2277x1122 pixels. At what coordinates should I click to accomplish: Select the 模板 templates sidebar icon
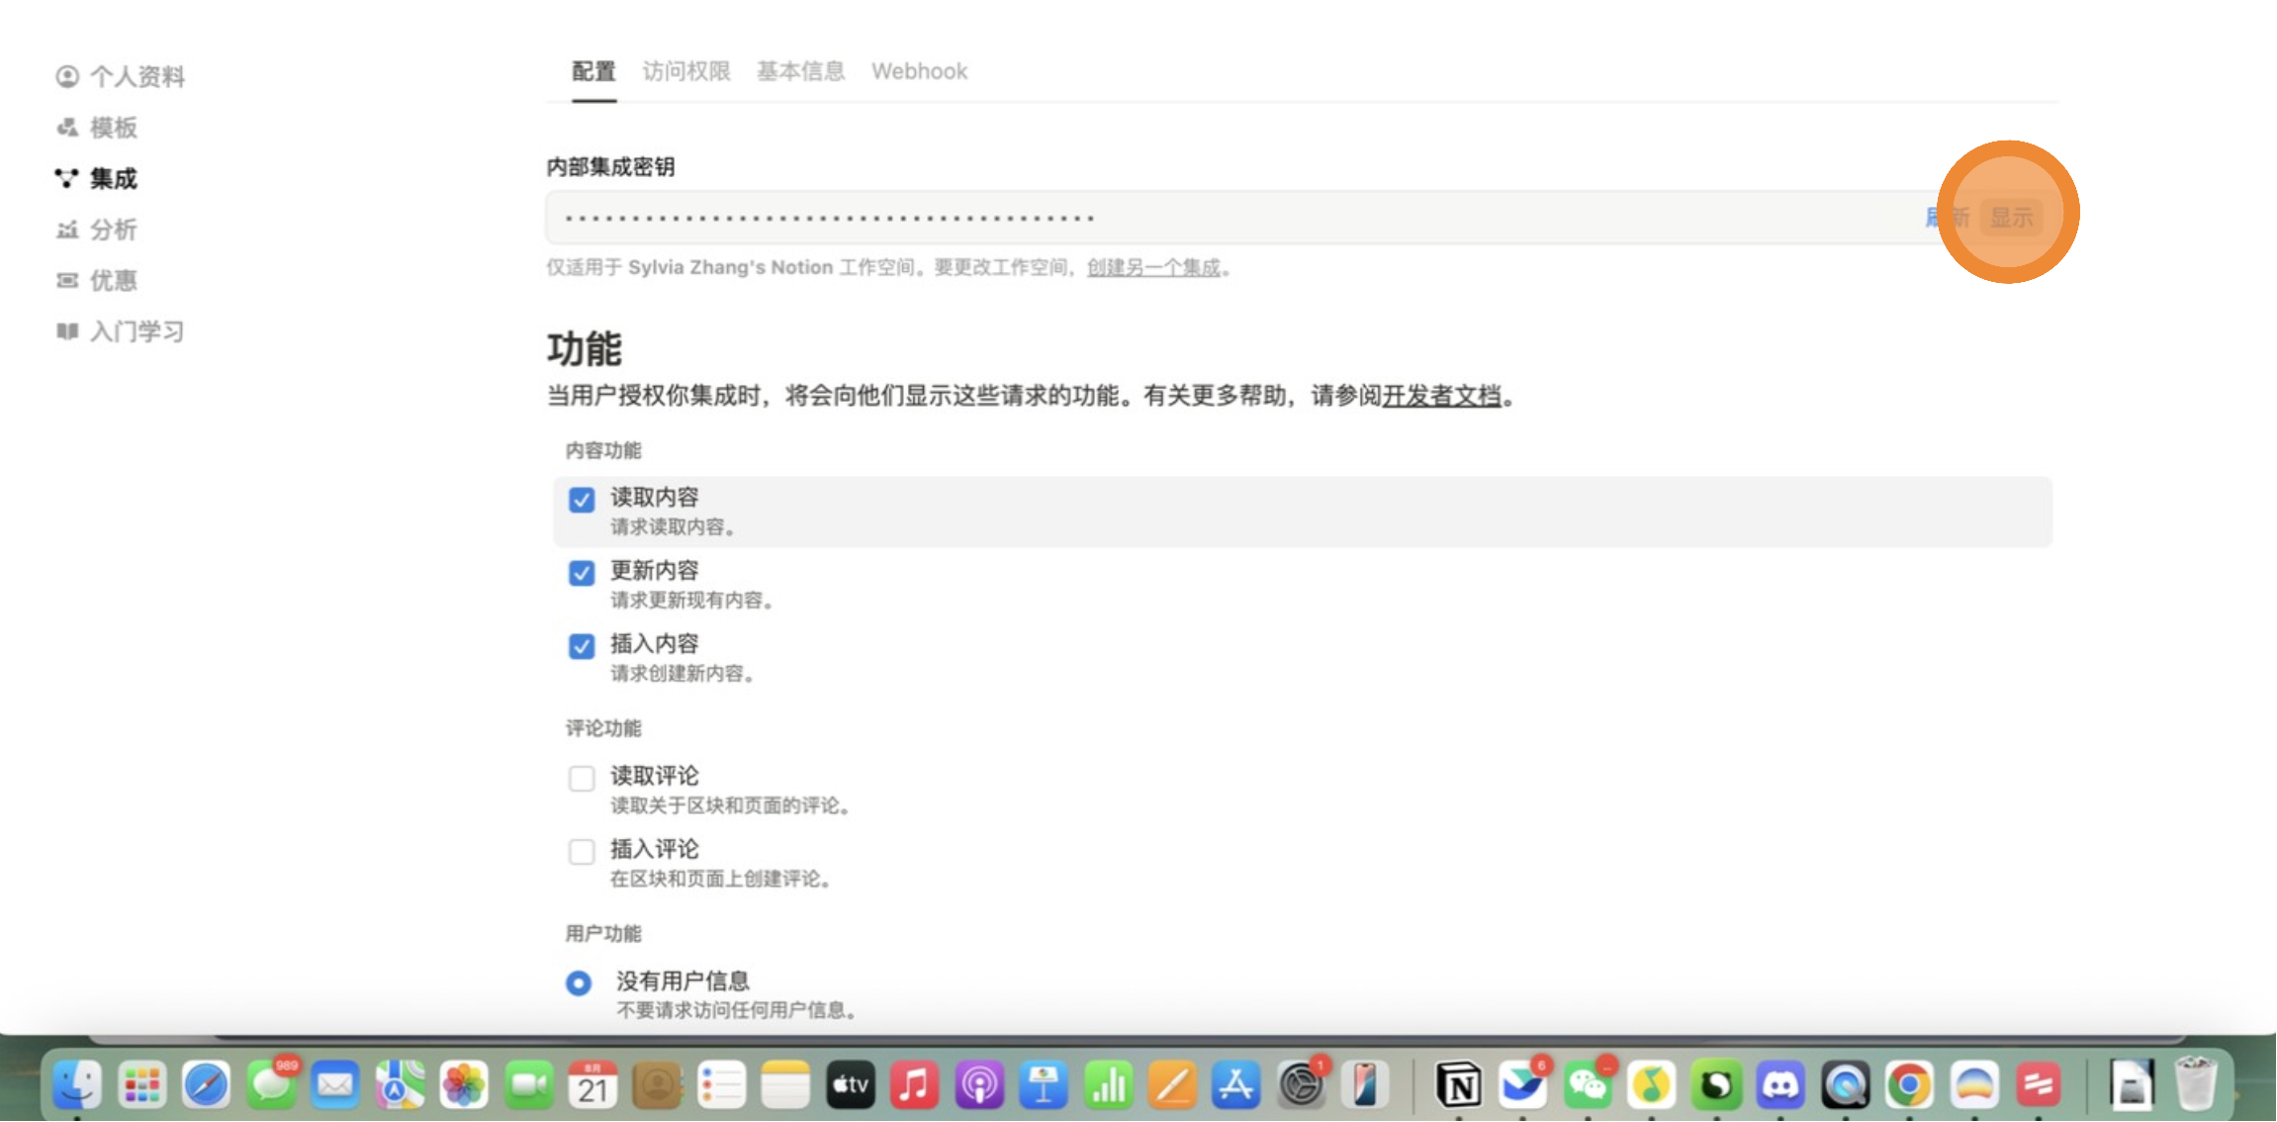67,128
